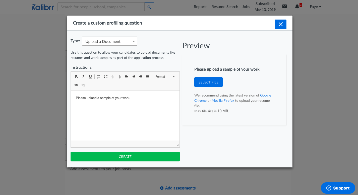The width and height of the screenshot is (358, 195).
Task: Insert a numbered list
Action: point(99,77)
